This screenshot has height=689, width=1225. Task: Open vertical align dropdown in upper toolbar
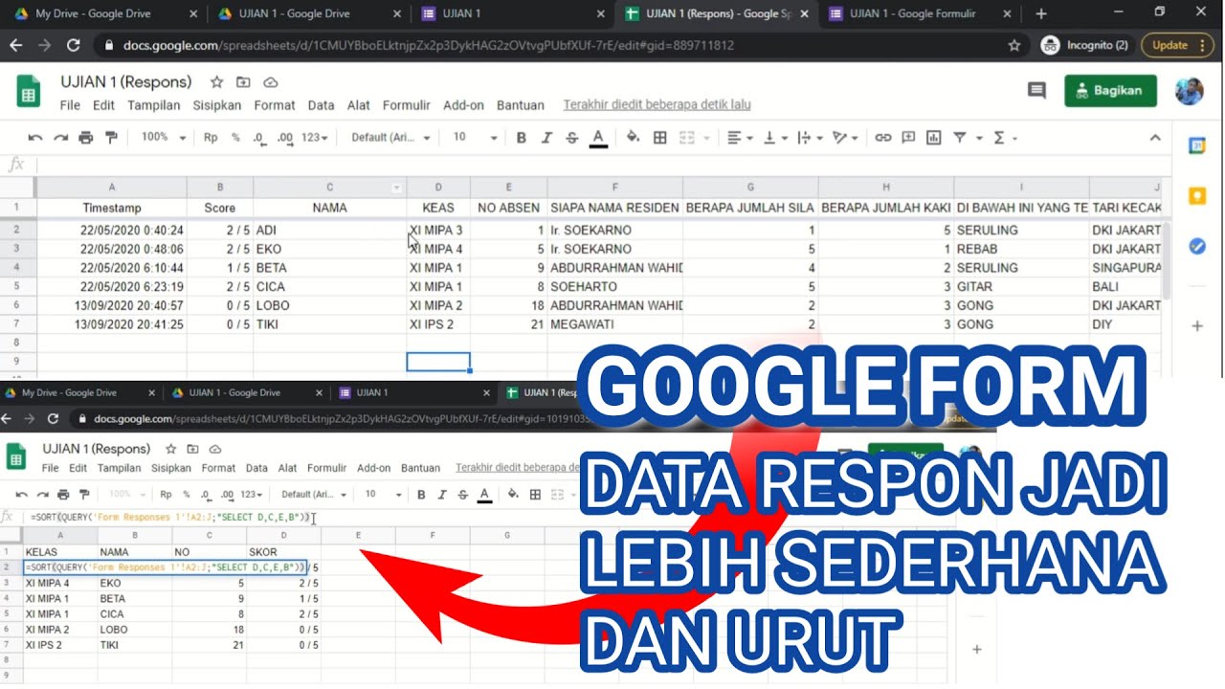pyautogui.click(x=774, y=138)
